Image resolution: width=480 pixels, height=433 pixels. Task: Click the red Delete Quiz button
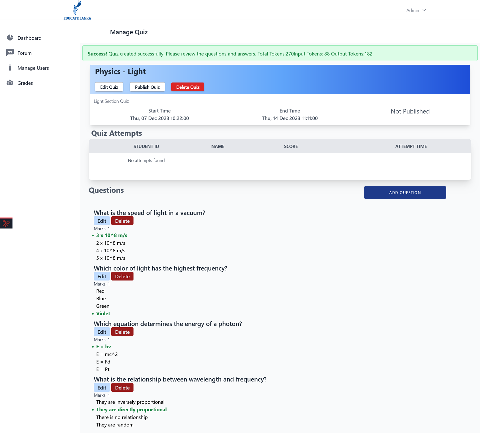click(x=187, y=87)
